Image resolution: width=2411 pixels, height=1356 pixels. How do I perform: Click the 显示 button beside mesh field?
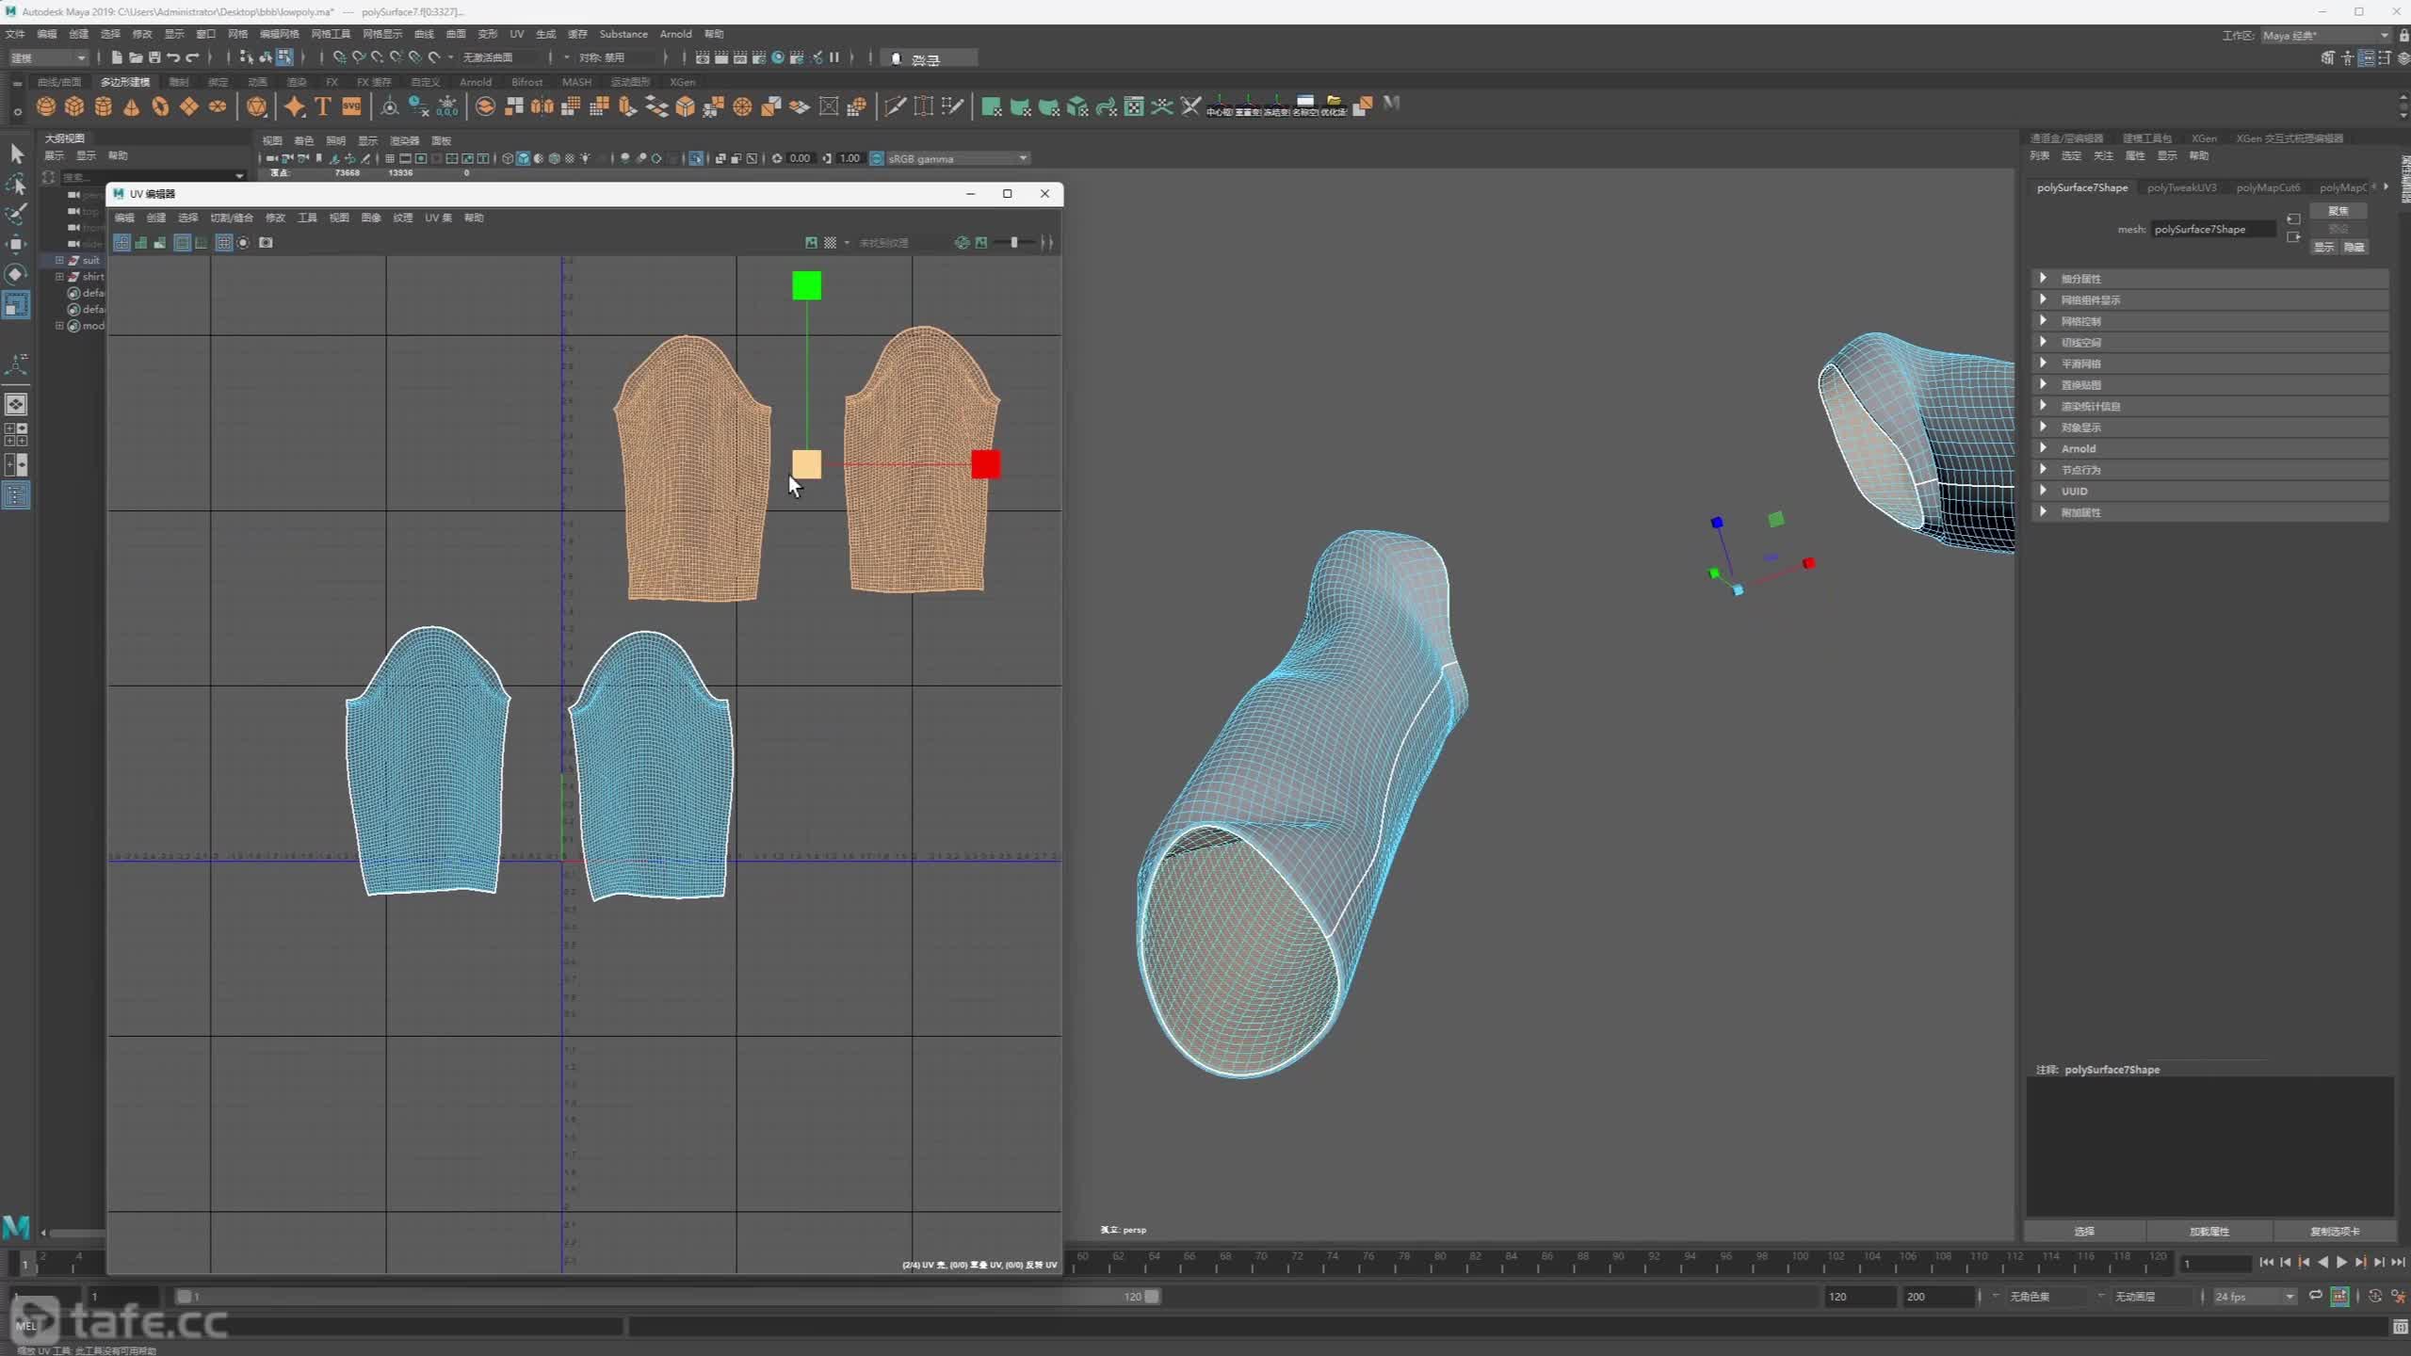click(x=2324, y=247)
